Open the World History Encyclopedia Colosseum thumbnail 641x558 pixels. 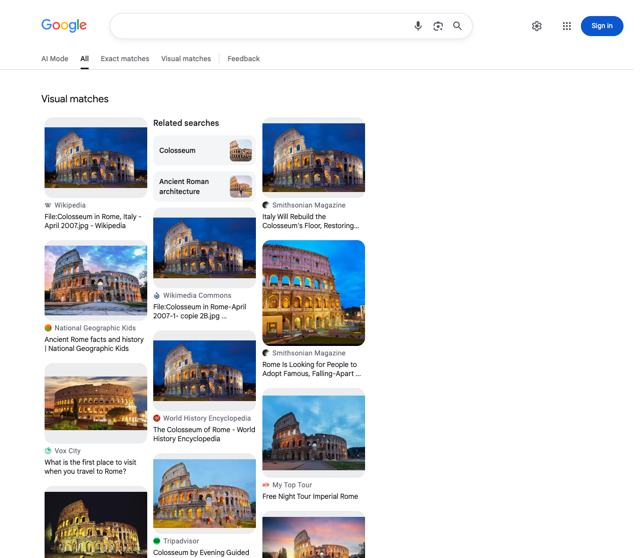click(x=204, y=370)
